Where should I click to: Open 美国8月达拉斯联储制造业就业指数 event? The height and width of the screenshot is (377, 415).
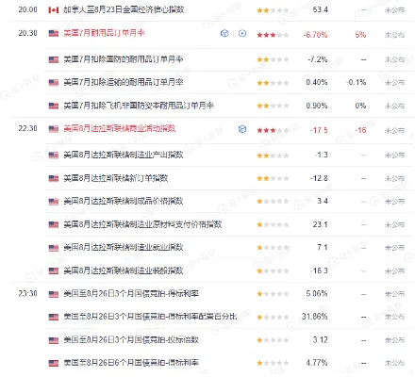tap(124, 248)
